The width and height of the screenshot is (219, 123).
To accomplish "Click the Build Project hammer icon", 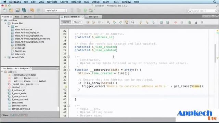I will tap(72, 10).
